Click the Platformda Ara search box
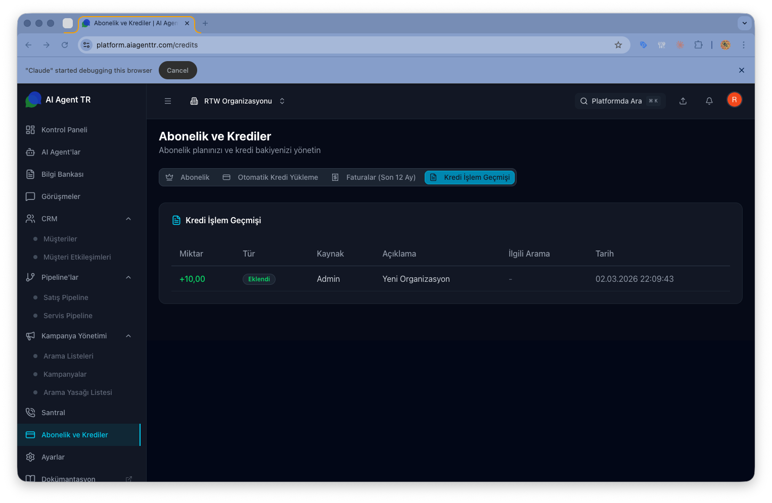The height and width of the screenshot is (503, 772). [620, 101]
